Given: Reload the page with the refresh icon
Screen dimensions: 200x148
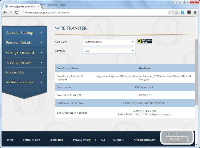Looking at the screenshot, I should (16, 12).
